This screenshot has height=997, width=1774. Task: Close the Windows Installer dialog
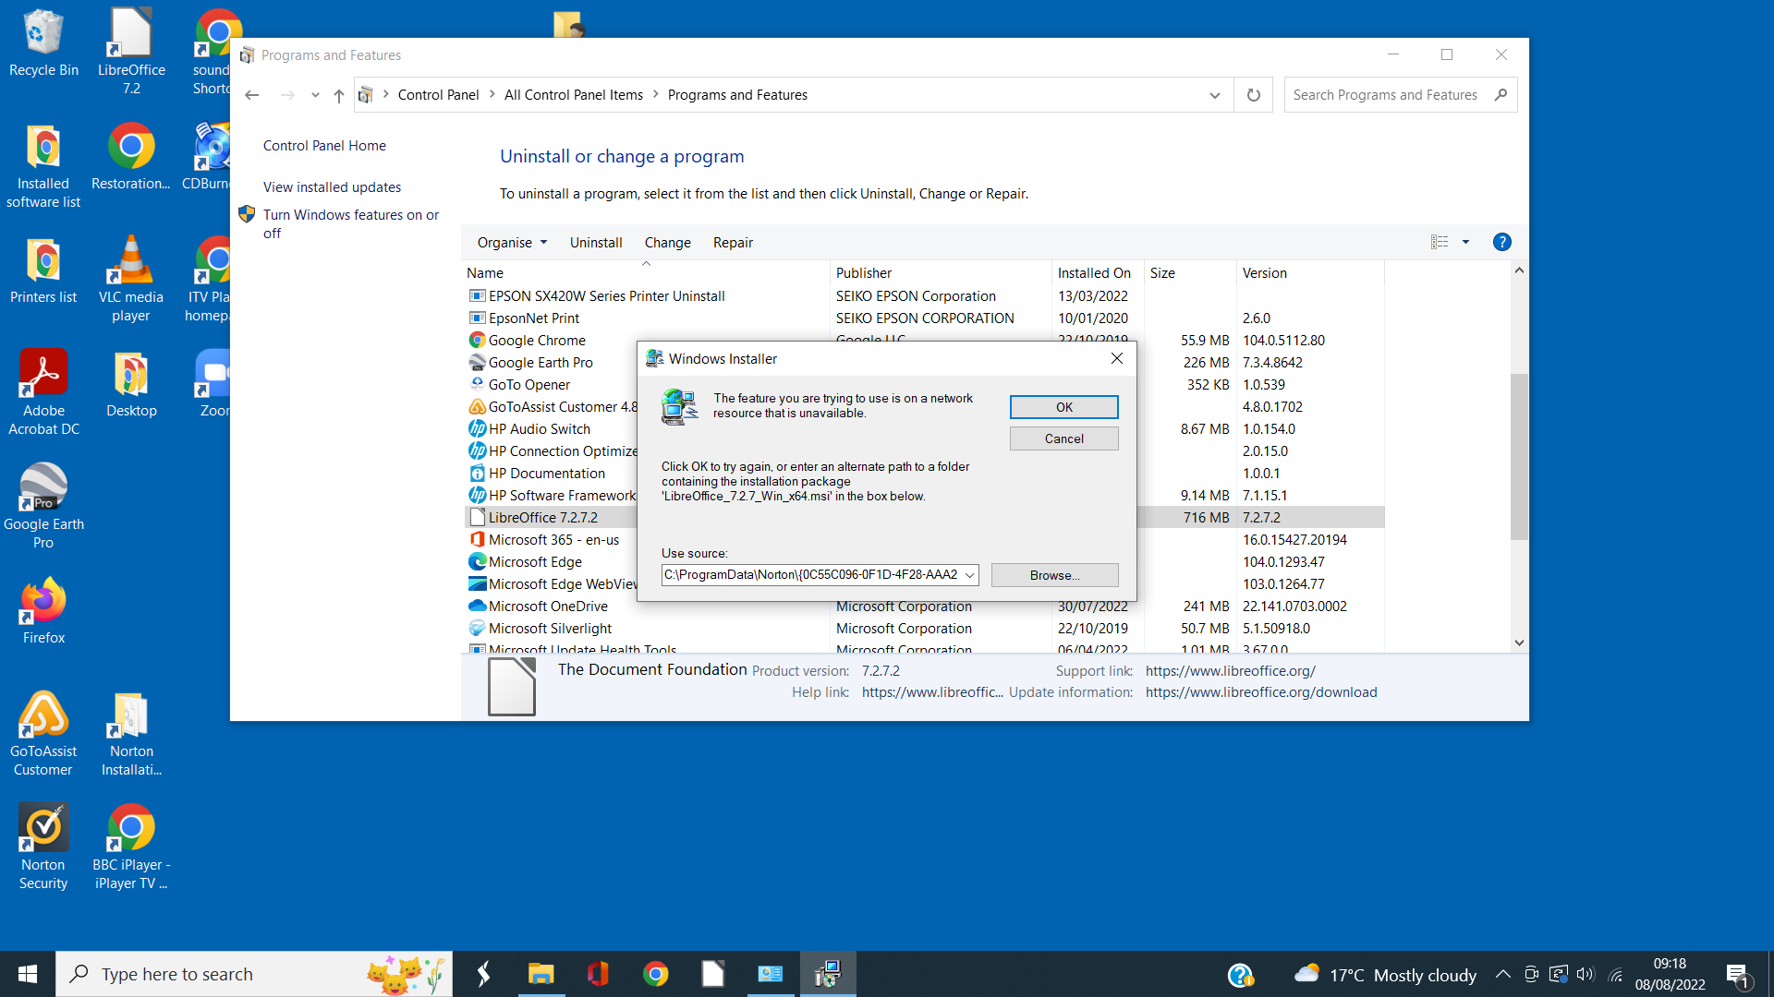coord(1117,358)
